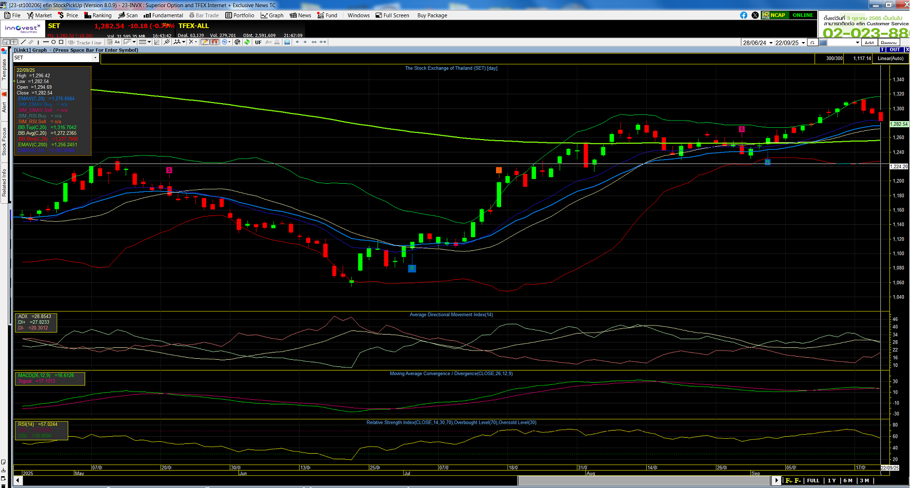Click the Add button
Screen dimensions: 911x488
click(x=869, y=43)
